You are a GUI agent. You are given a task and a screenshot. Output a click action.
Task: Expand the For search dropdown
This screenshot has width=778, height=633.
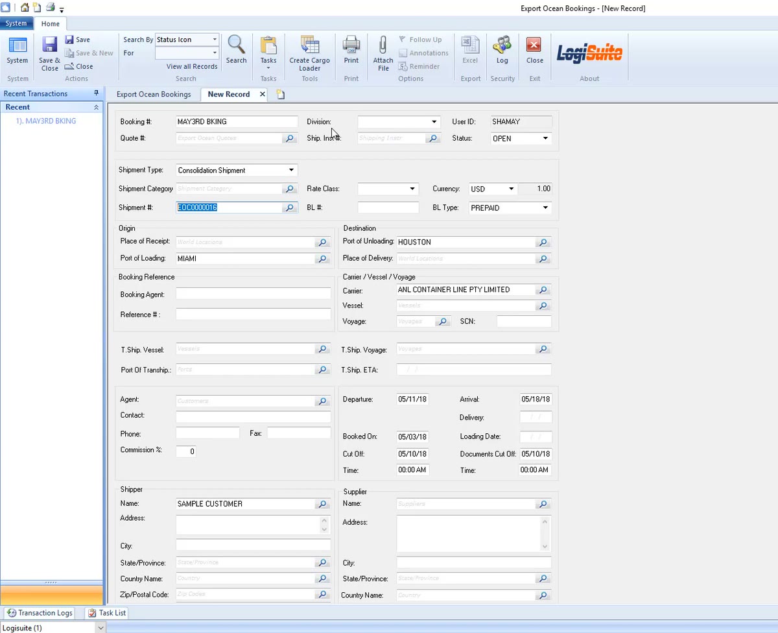coord(215,53)
